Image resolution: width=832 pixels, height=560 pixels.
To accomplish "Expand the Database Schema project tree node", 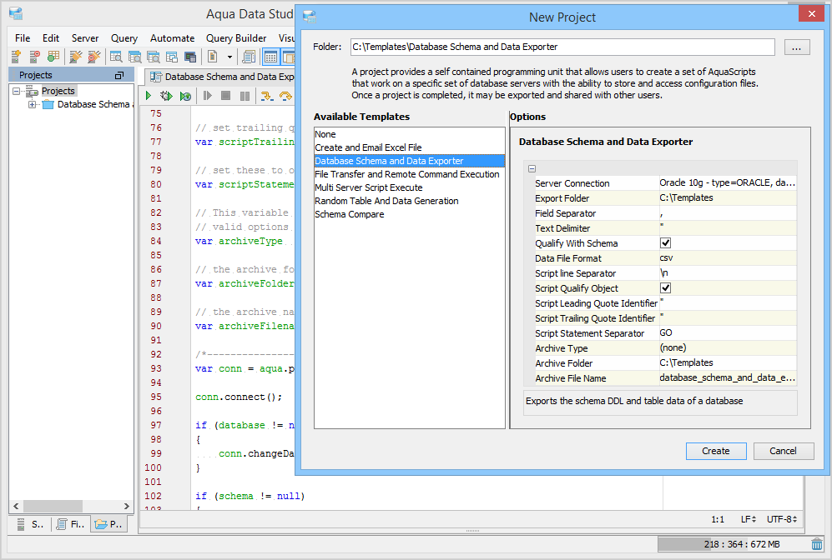I will tap(32, 105).
